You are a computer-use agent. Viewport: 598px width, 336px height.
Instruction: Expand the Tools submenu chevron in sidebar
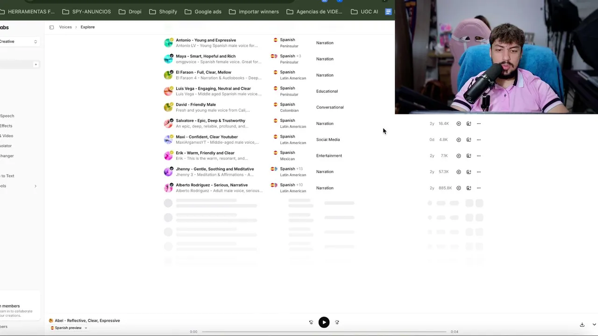(36, 186)
